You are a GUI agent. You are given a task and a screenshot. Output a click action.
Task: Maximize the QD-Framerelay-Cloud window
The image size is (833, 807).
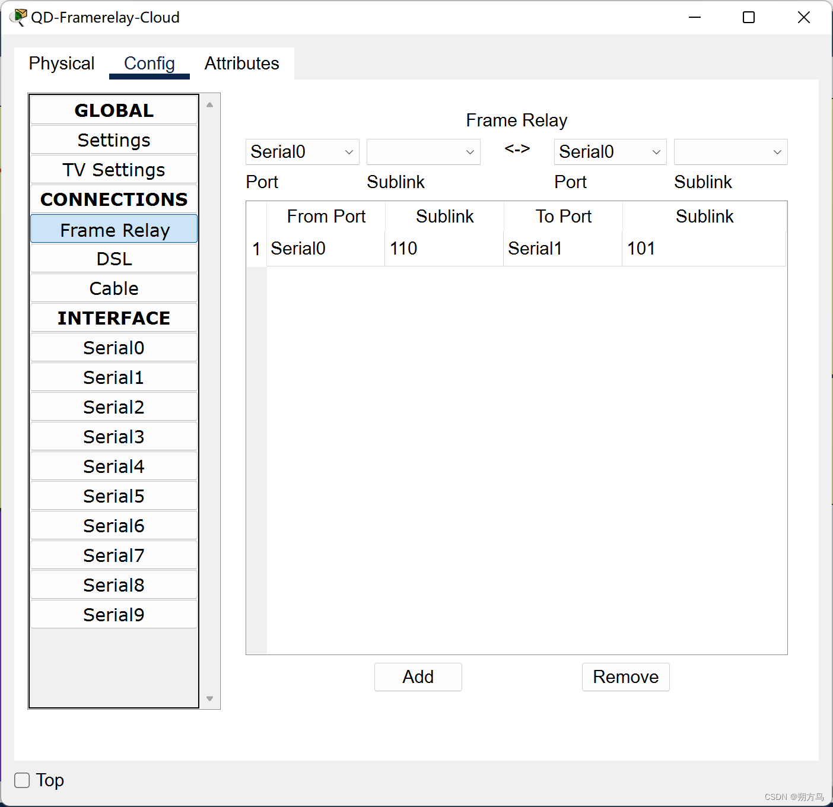coord(749,17)
